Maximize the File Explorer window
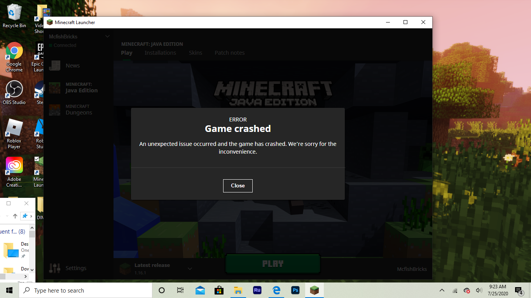 (x=9, y=203)
